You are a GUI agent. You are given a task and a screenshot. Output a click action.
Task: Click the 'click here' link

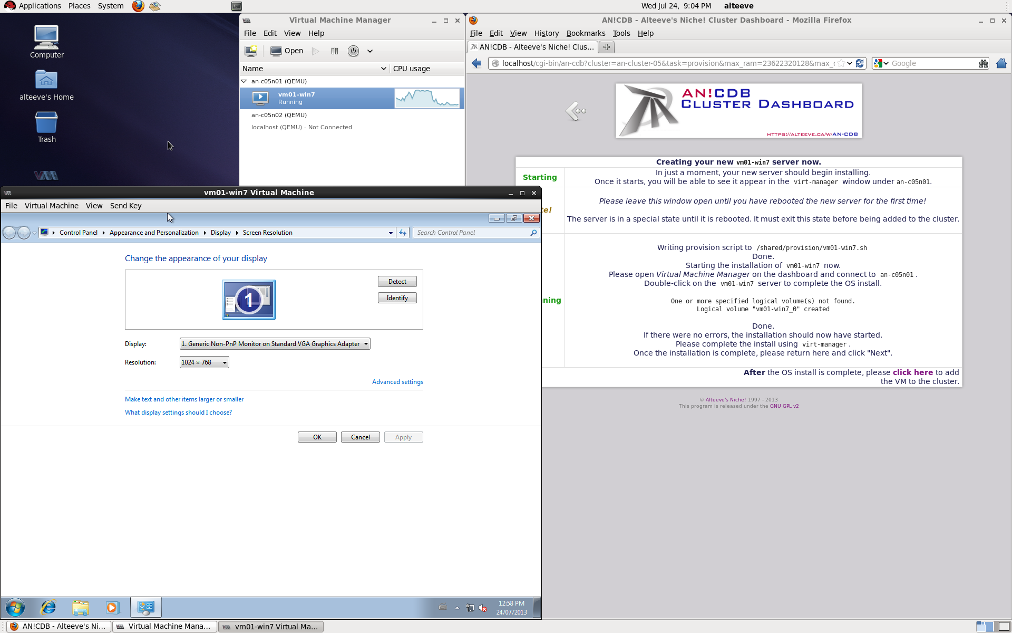coord(912,372)
